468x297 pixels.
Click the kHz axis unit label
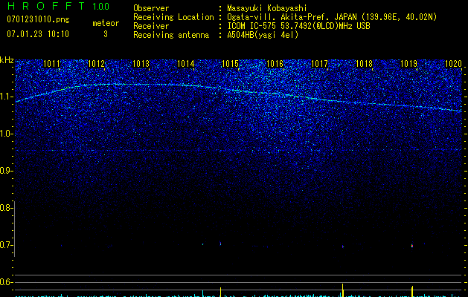coord(7,60)
